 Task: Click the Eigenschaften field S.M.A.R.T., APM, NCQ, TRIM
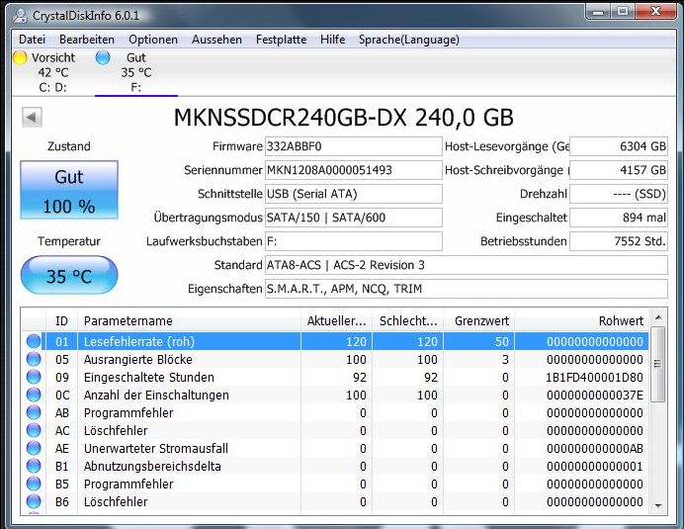(x=467, y=289)
